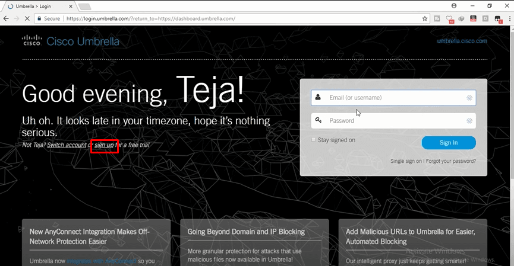Focus the Password field

click(x=393, y=121)
